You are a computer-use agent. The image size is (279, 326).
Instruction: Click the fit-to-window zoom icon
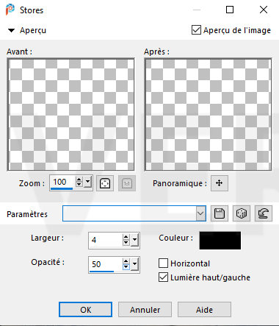click(105, 183)
